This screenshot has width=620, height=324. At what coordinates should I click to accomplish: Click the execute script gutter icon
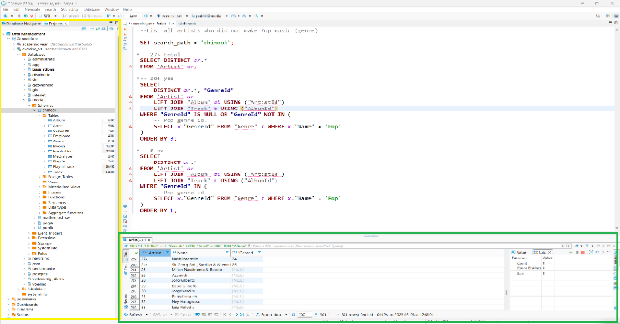125,39
